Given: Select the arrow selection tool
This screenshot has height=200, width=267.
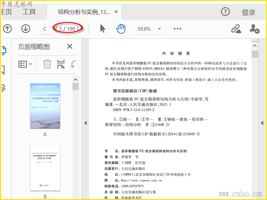Looking at the screenshot, I should click(102, 29).
